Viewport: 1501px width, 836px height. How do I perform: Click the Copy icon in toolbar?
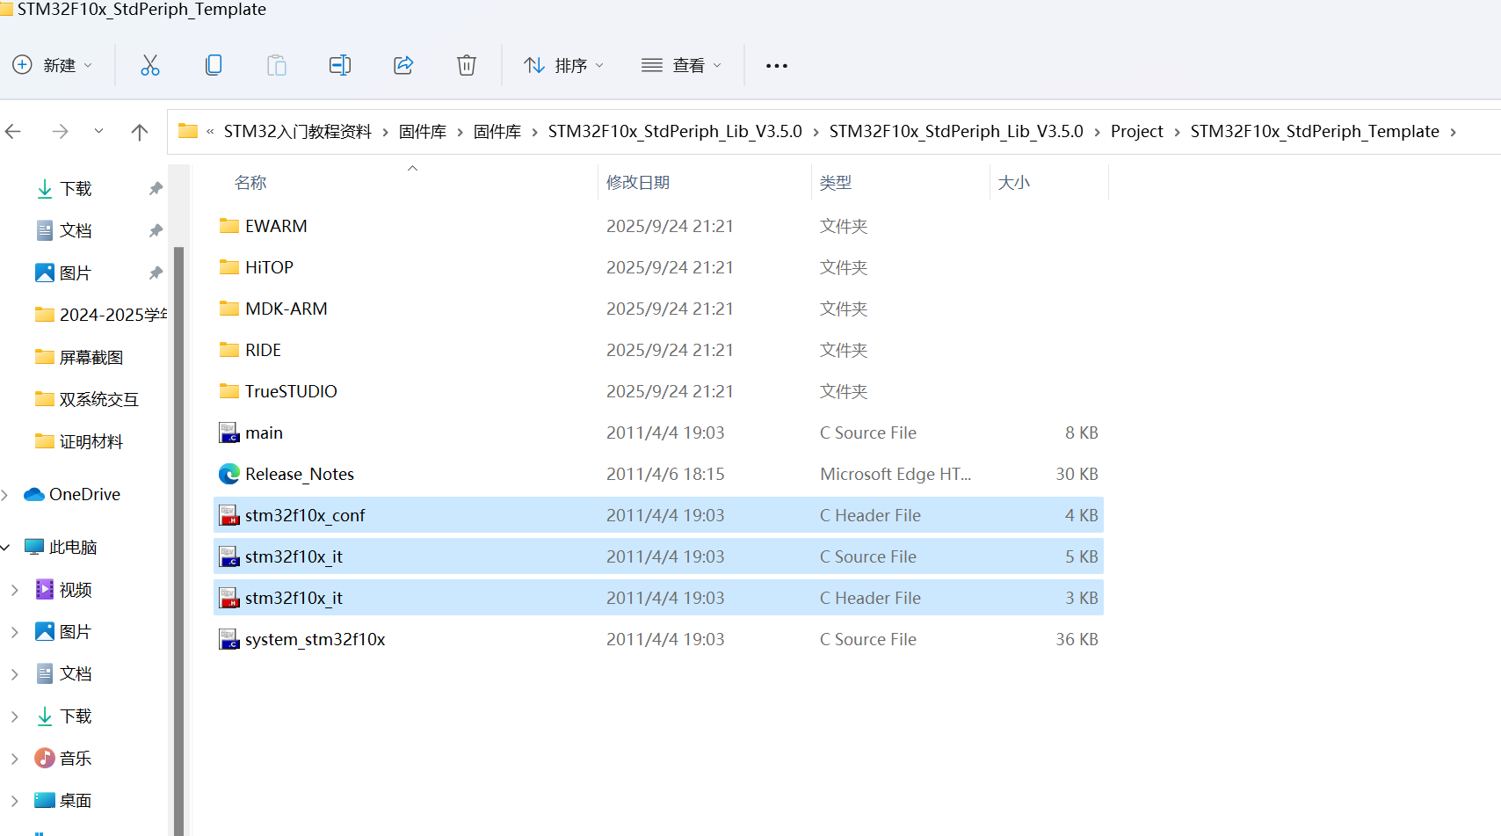(214, 65)
